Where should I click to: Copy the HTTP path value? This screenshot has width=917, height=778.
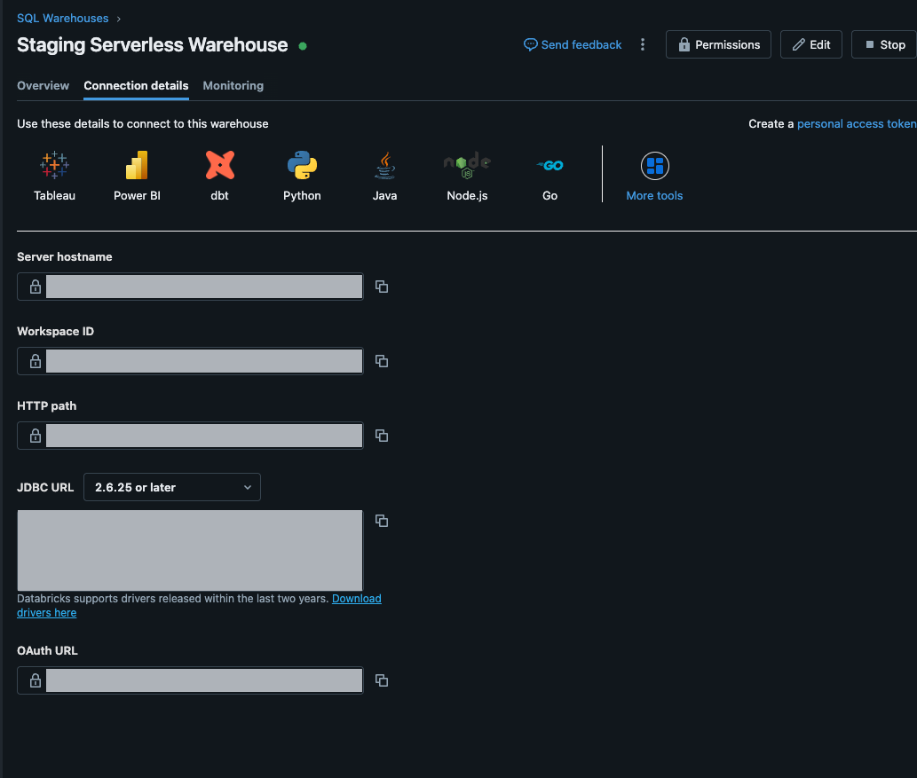382,436
